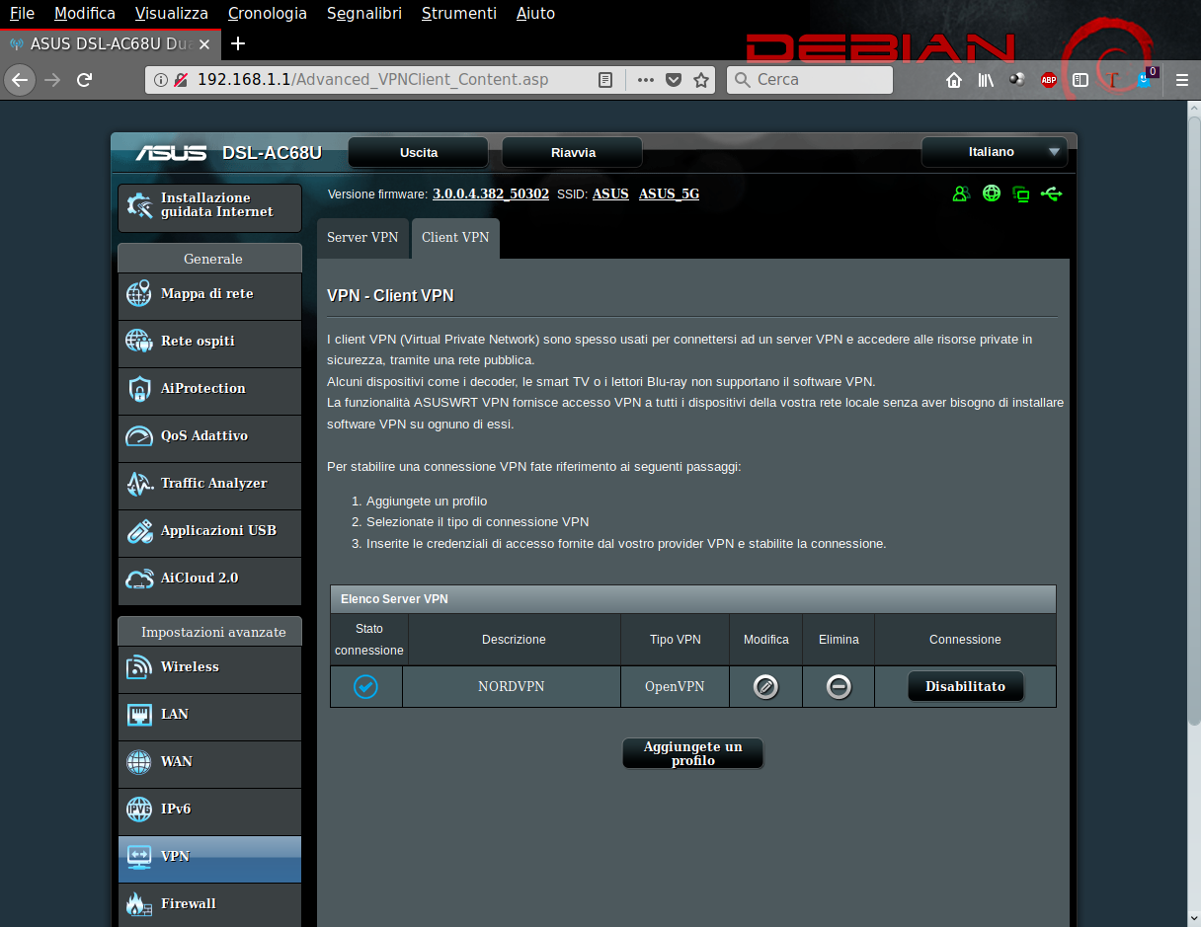Expand the page actions three-dot menu
Viewport: 1201px width, 927px height.
[x=646, y=80]
